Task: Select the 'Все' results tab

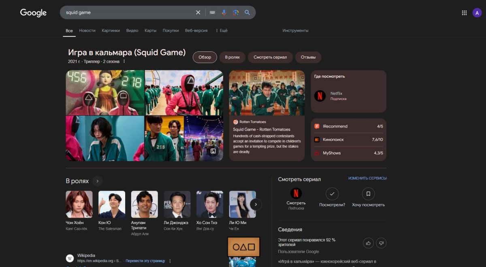Action: click(x=69, y=31)
